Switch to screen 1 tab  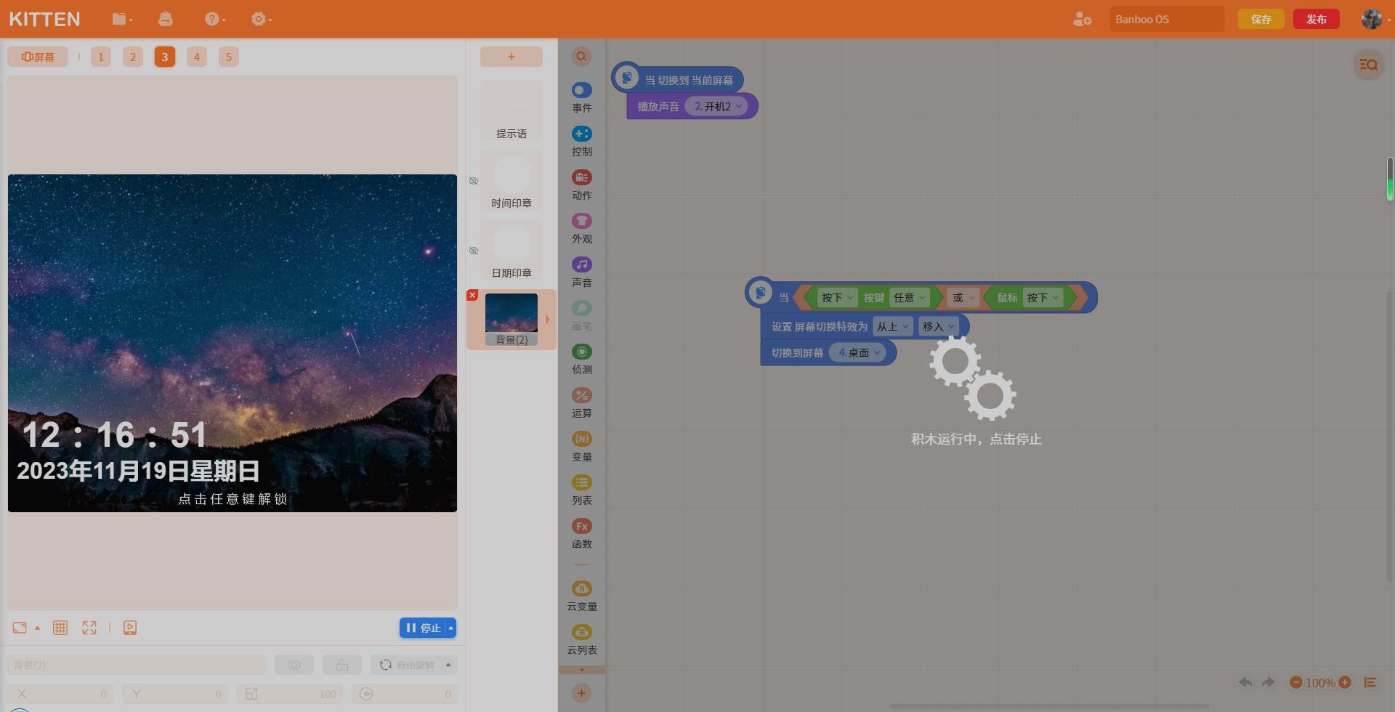[x=101, y=57]
